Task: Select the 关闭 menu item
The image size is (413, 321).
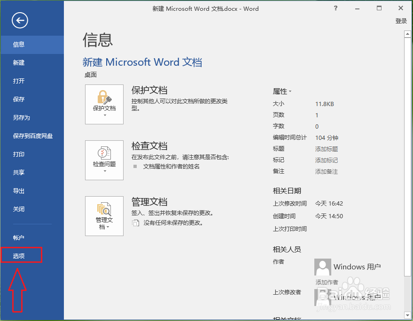Action: click(32, 209)
